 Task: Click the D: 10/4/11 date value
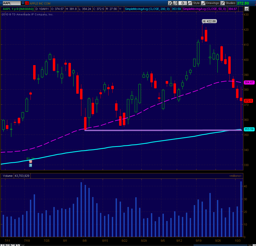click(x=42, y=9)
